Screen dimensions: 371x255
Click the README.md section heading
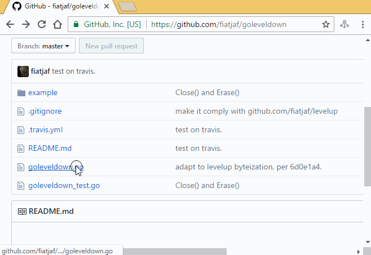pyautogui.click(x=51, y=211)
